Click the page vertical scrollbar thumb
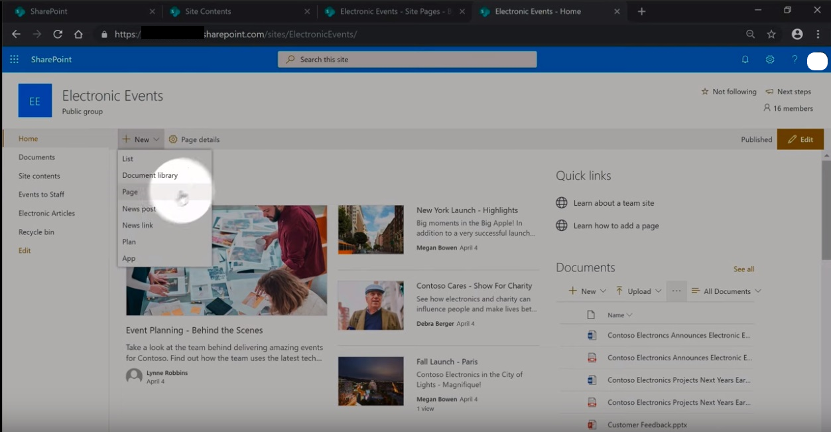The image size is (831, 432). tap(826, 208)
